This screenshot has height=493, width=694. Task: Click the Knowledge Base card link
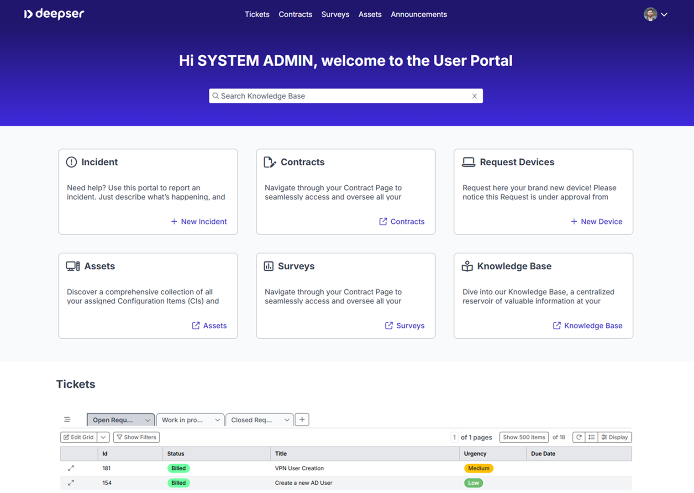pos(588,325)
